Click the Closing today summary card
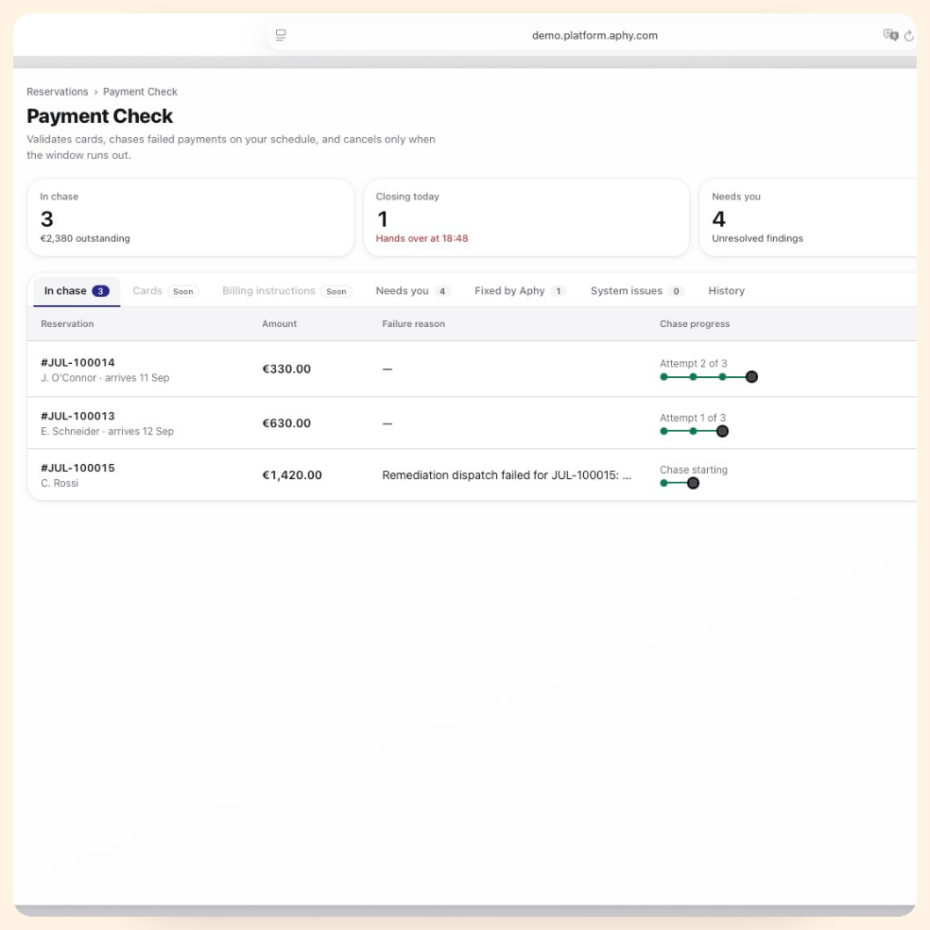930x930 pixels. (526, 217)
